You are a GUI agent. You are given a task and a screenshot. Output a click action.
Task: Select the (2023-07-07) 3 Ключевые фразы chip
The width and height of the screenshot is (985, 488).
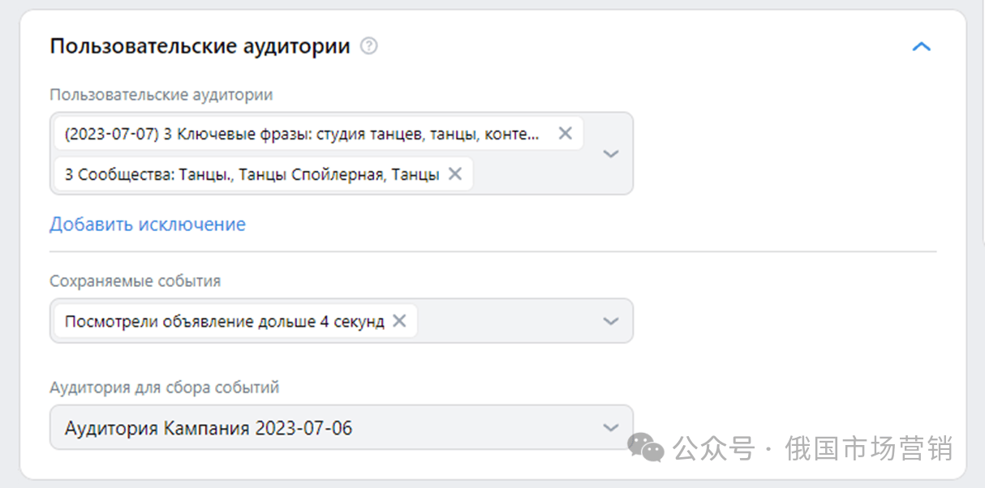pyautogui.click(x=302, y=134)
